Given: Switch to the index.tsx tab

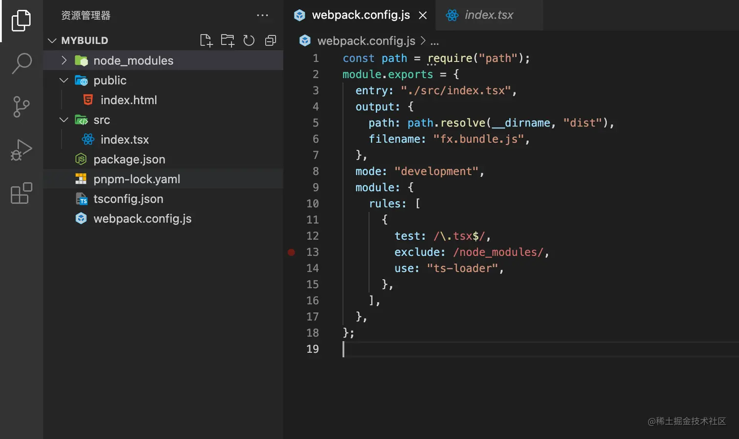Looking at the screenshot, I should click(x=489, y=15).
